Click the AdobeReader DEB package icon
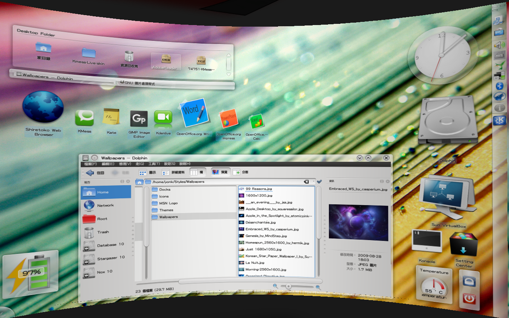Viewport: 509px width, 318px height. tap(166, 59)
